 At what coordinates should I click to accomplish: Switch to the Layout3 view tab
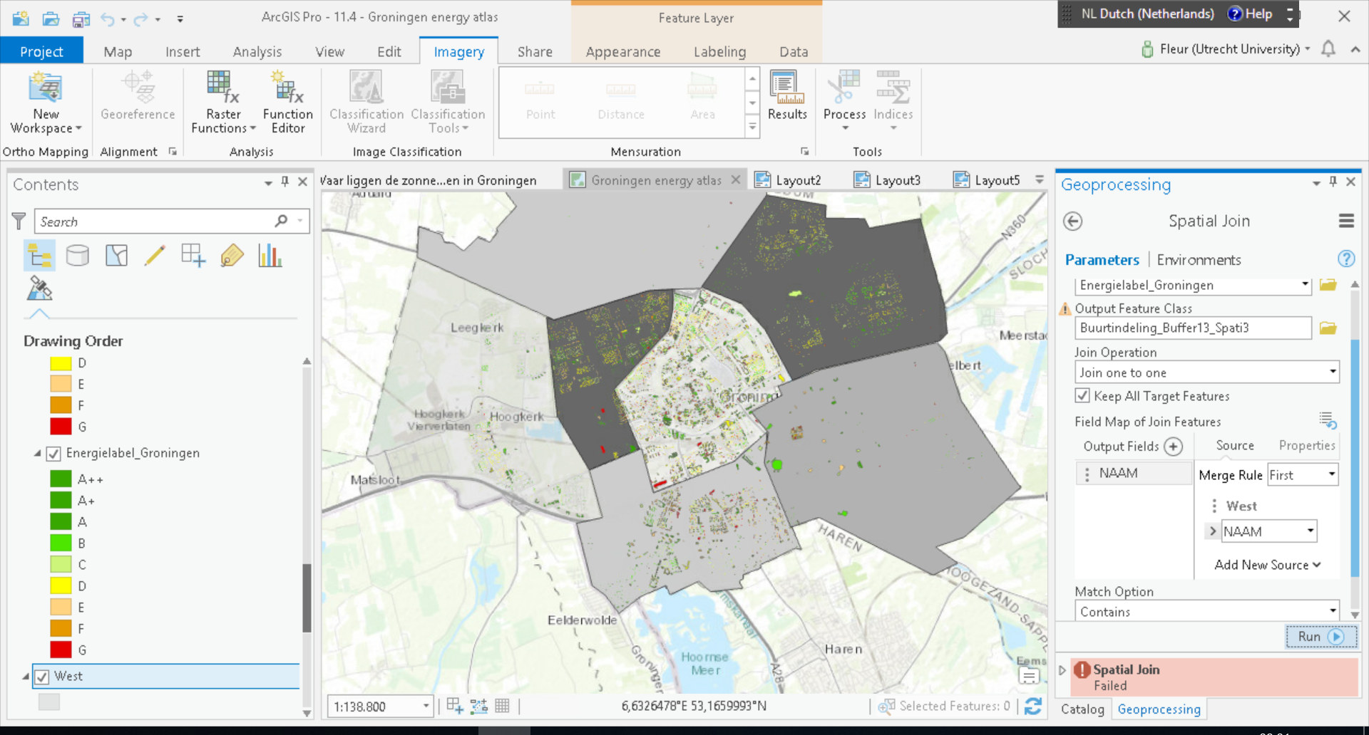point(888,180)
